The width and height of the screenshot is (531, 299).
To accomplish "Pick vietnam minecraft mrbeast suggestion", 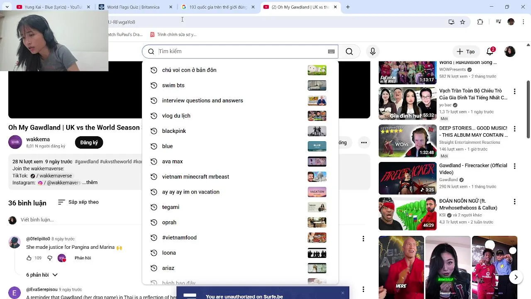I will click(240, 177).
